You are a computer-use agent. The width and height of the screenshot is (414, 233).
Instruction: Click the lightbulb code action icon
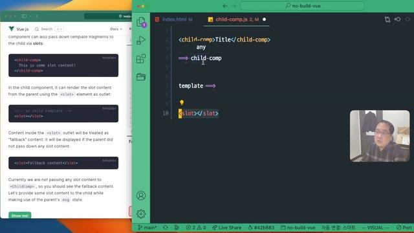[182, 102]
